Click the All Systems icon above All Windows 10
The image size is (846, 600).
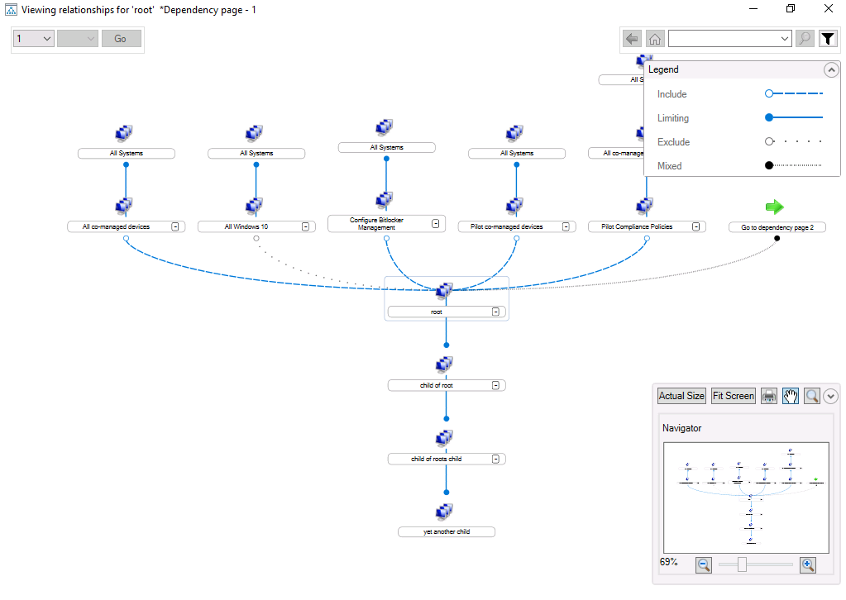tap(254, 132)
